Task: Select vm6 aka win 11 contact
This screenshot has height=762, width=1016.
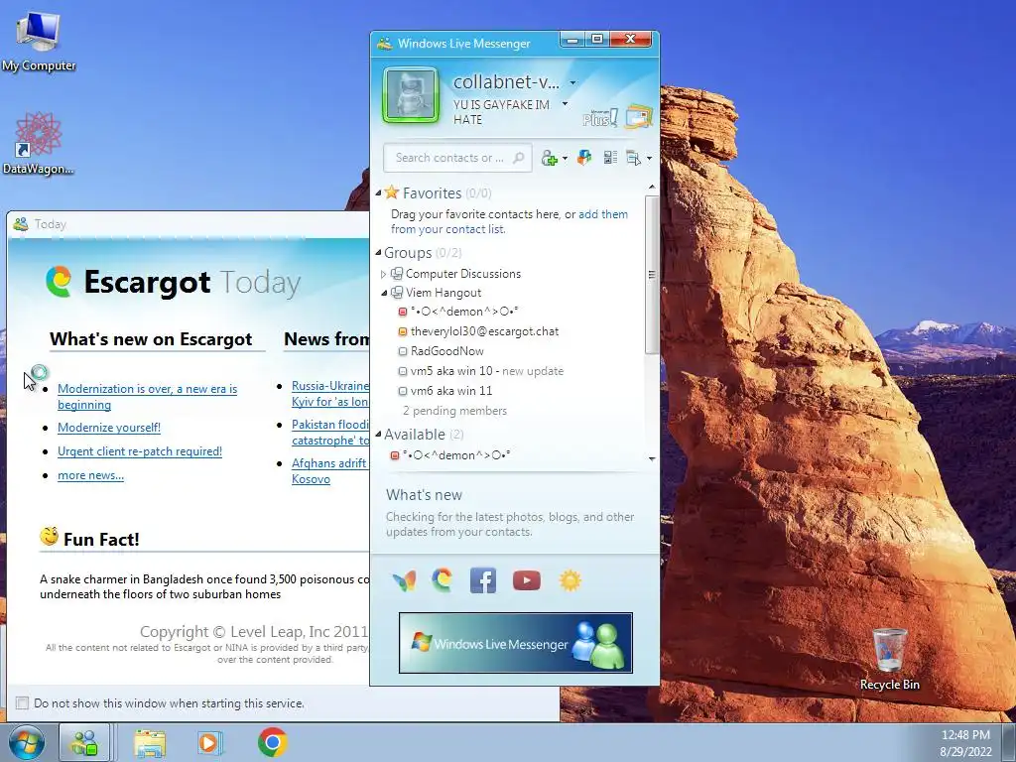Action: point(451,391)
